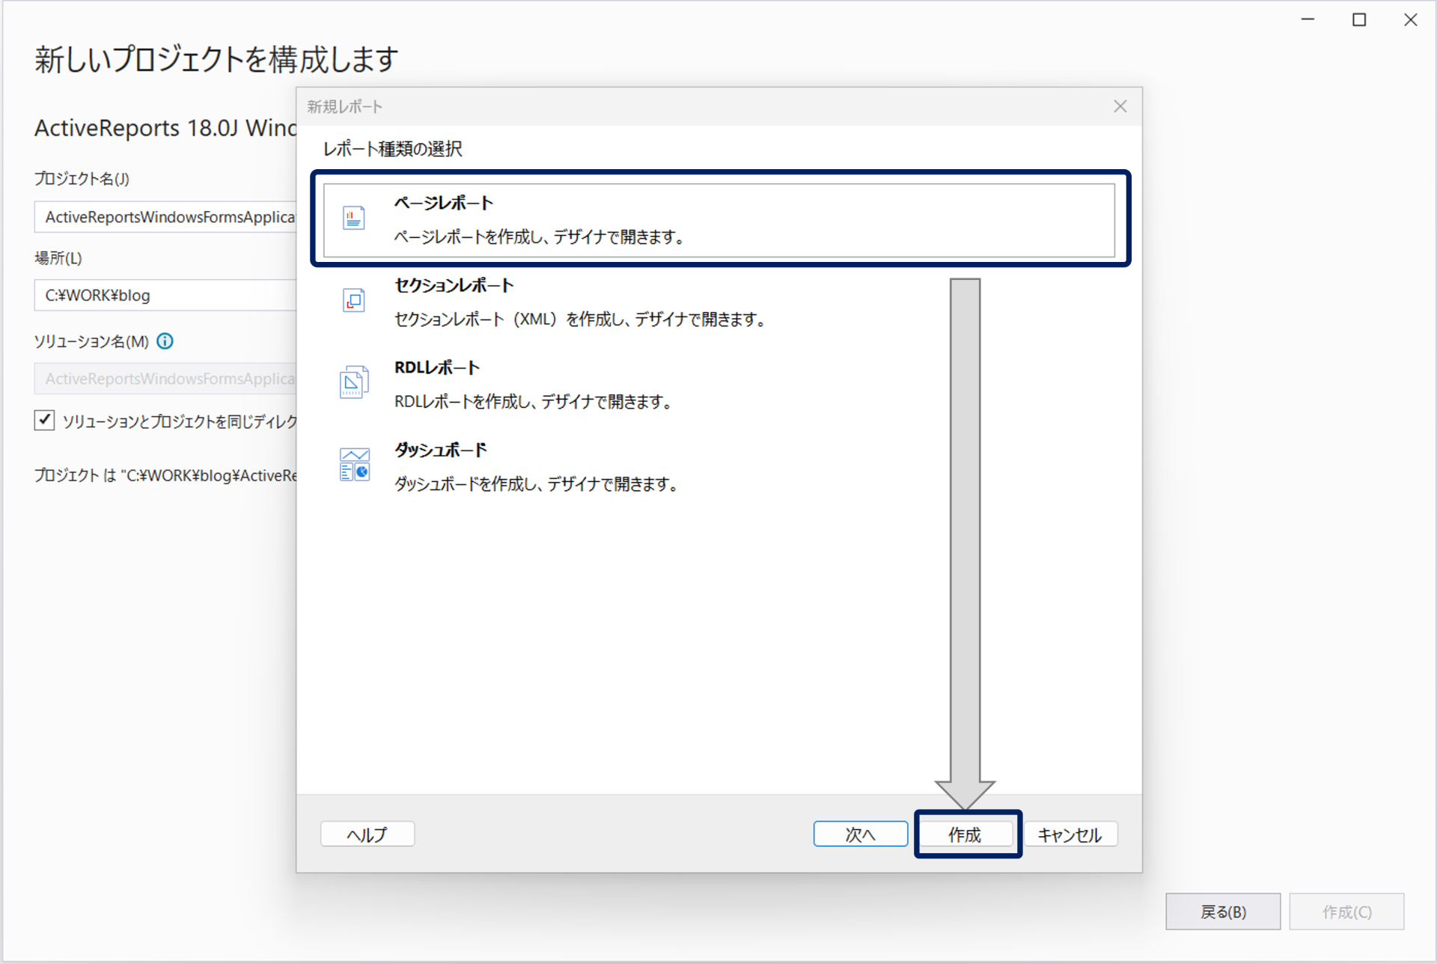
Task: Click description ページレポートを作成し、デザイナで開きます。
Action: click(540, 237)
